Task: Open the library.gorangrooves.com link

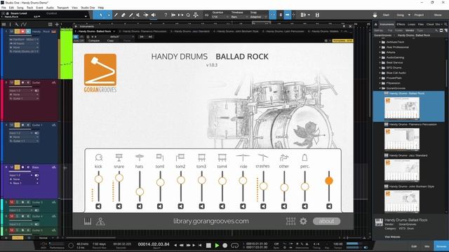Action: point(210,221)
